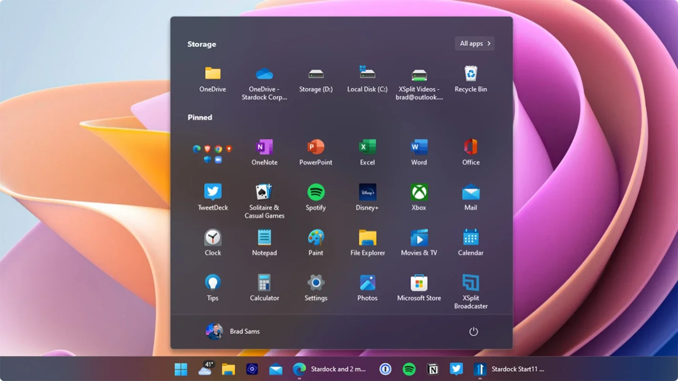The height and width of the screenshot is (381, 678).
Task: Open the Calendar app
Action: point(471,243)
